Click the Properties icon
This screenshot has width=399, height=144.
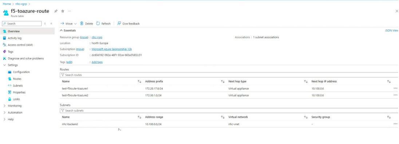coord(10,92)
